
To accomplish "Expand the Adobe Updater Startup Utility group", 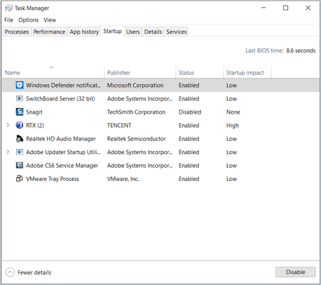I will pyautogui.click(x=8, y=152).
